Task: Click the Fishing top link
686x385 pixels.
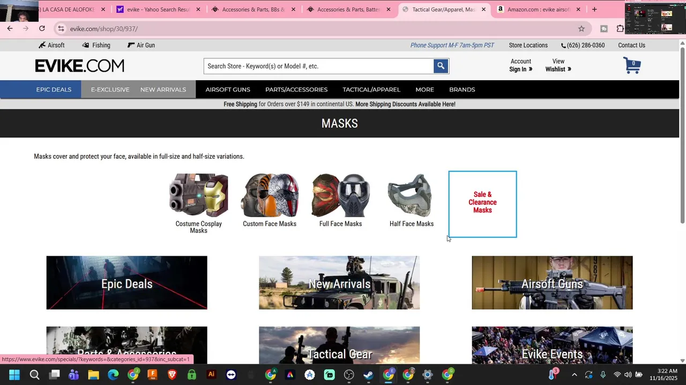Action: 96,45
